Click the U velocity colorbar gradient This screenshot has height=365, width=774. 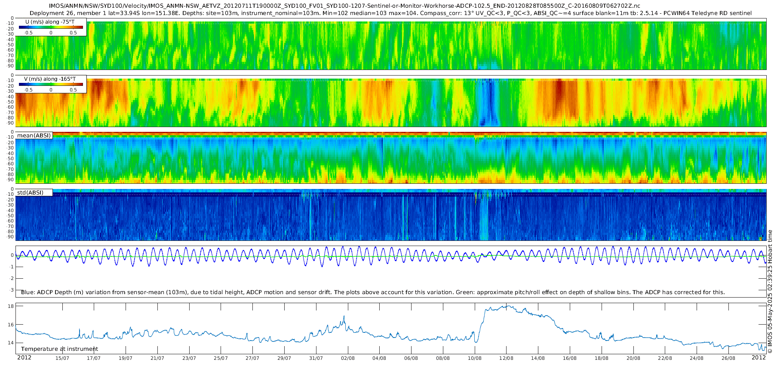pyautogui.click(x=51, y=27)
